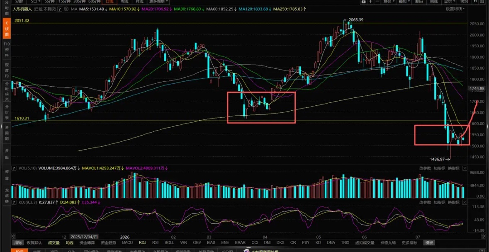
Task: Switch sub-indicator to MACD
Action: [x=127, y=242]
